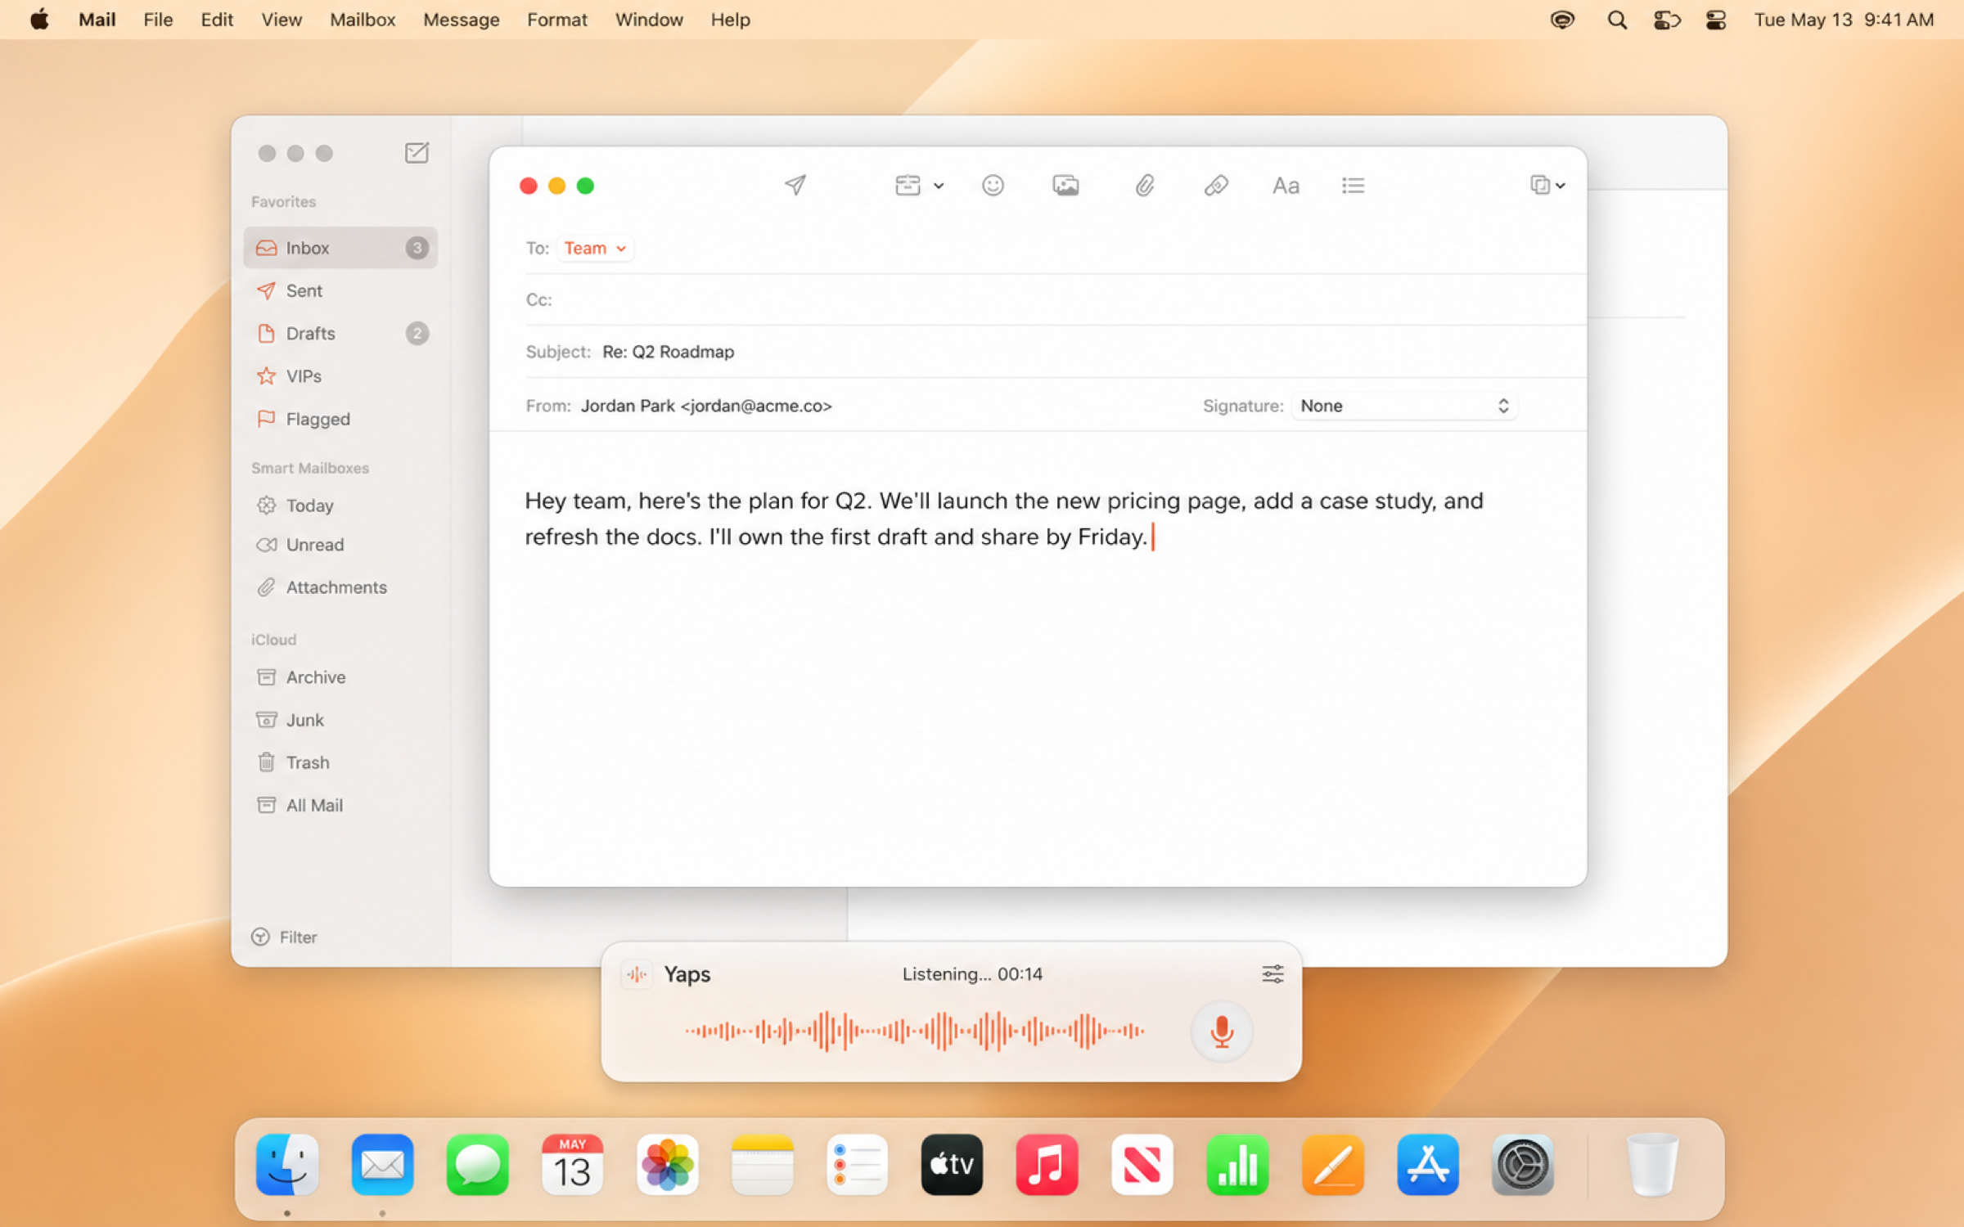Open Pages from the Dock
The height and width of the screenshot is (1227, 1964).
[x=1332, y=1164]
